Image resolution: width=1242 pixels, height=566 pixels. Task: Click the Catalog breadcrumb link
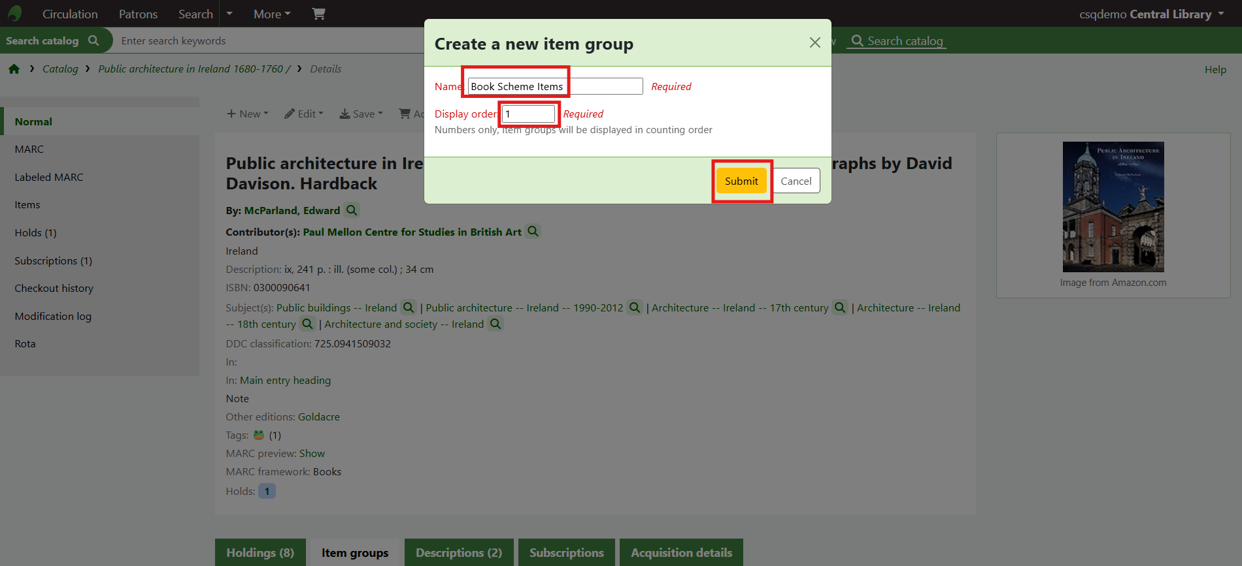pos(60,69)
